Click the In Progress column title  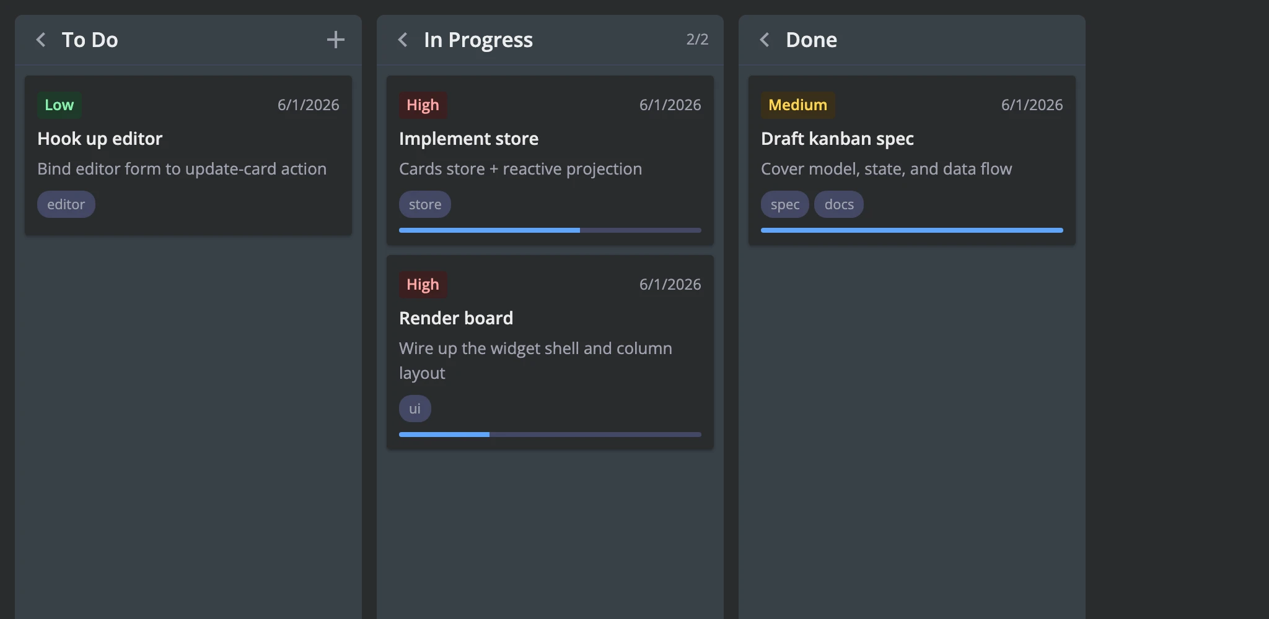click(x=478, y=40)
